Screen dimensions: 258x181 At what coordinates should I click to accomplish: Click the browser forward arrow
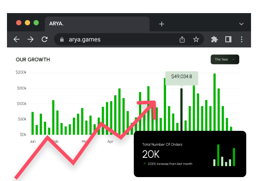pyautogui.click(x=31, y=39)
